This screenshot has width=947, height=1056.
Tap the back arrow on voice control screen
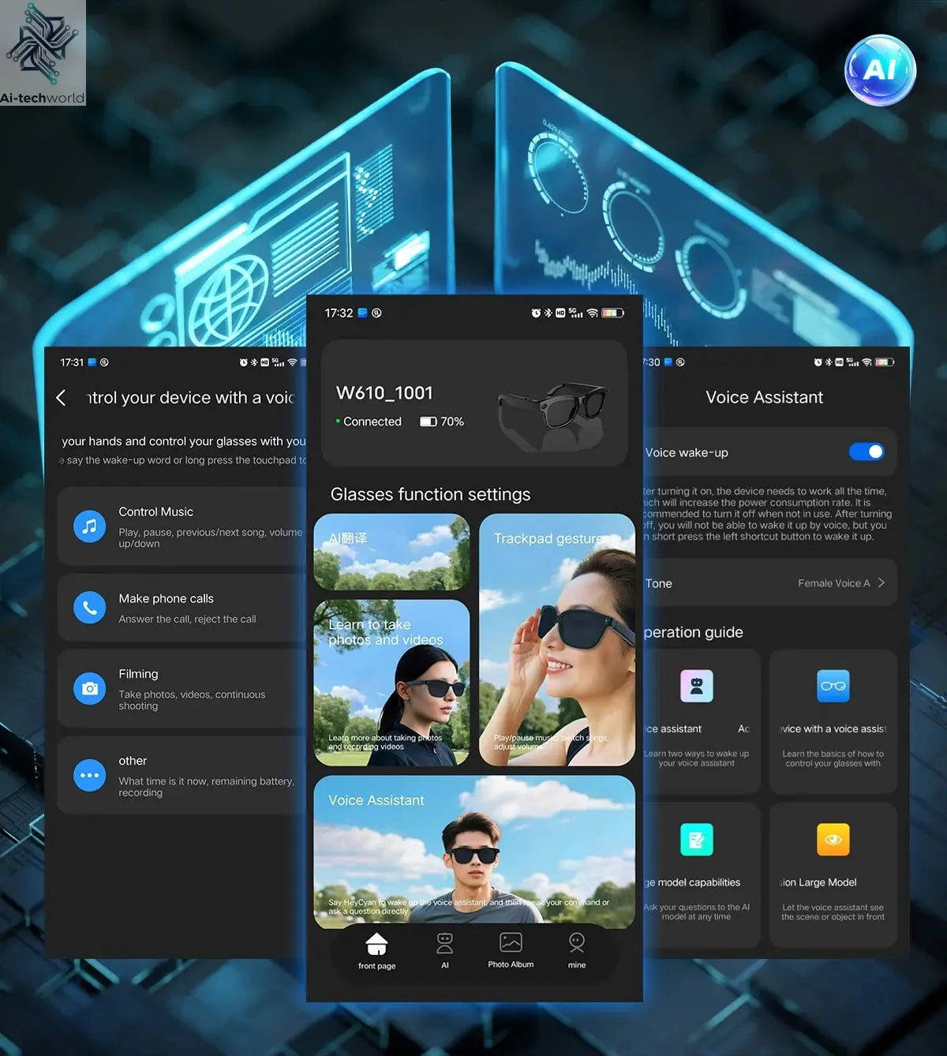click(62, 398)
